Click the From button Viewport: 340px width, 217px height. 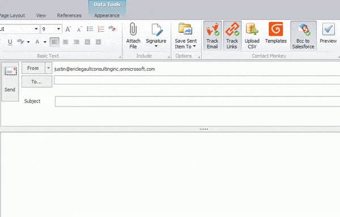(x=33, y=68)
